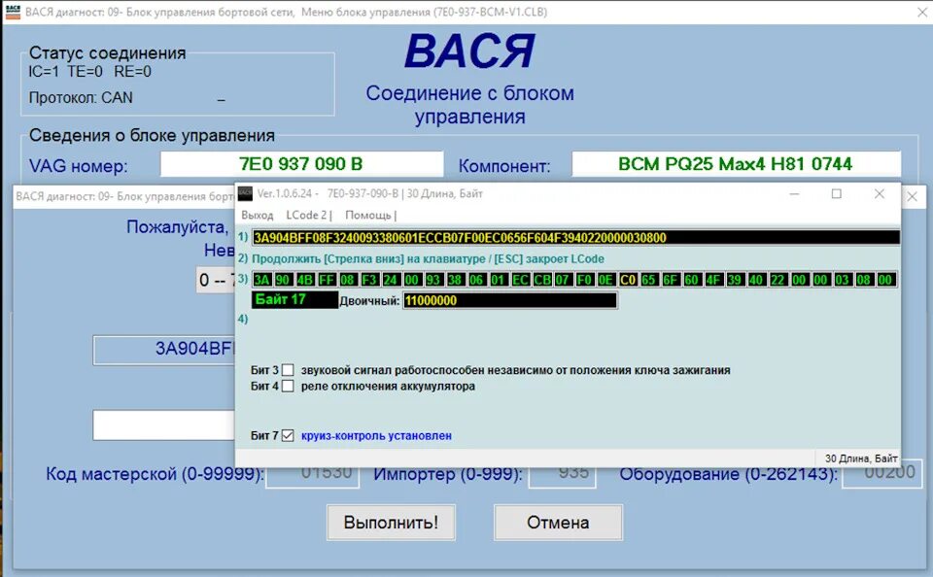The width and height of the screenshot is (933, 577).
Task: Click the Компонент field BCM PQ25 Max4
Action: click(736, 164)
